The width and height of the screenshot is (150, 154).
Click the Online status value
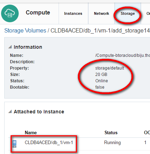click(102, 81)
